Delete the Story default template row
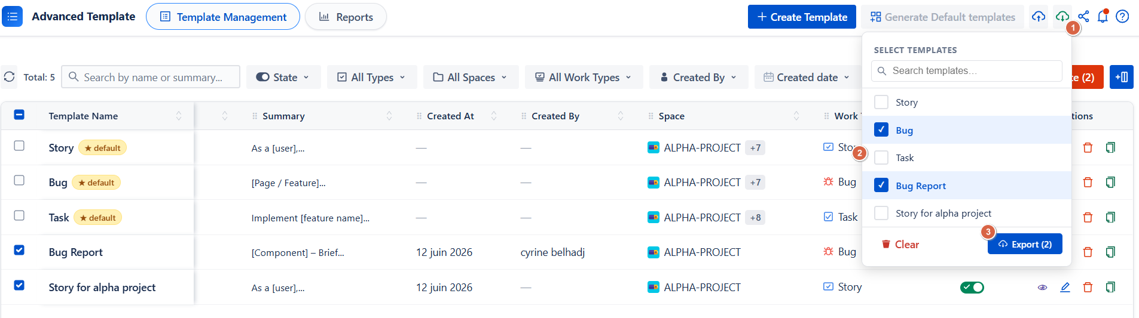The height and width of the screenshot is (318, 1139). pos(1088,147)
